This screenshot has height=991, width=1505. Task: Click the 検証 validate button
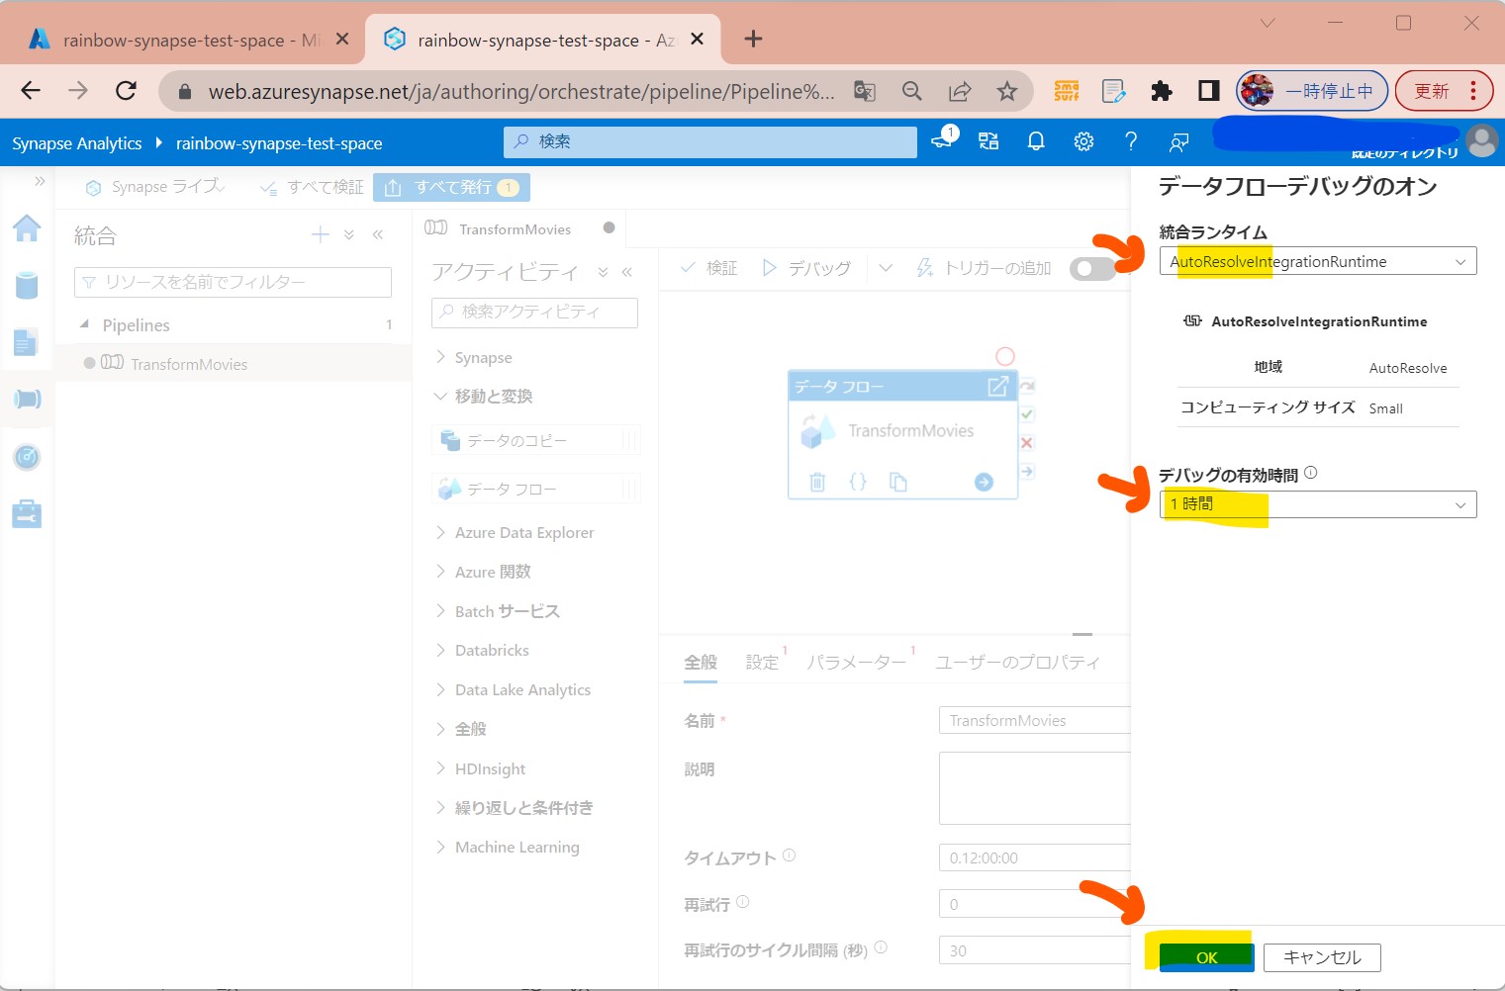pyautogui.click(x=708, y=268)
